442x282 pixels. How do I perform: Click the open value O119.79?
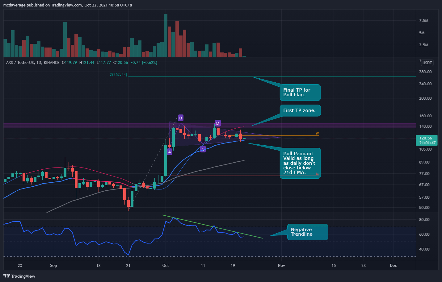click(x=69, y=62)
